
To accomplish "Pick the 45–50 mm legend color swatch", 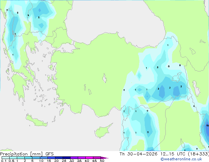I will click(x=97, y=158).
